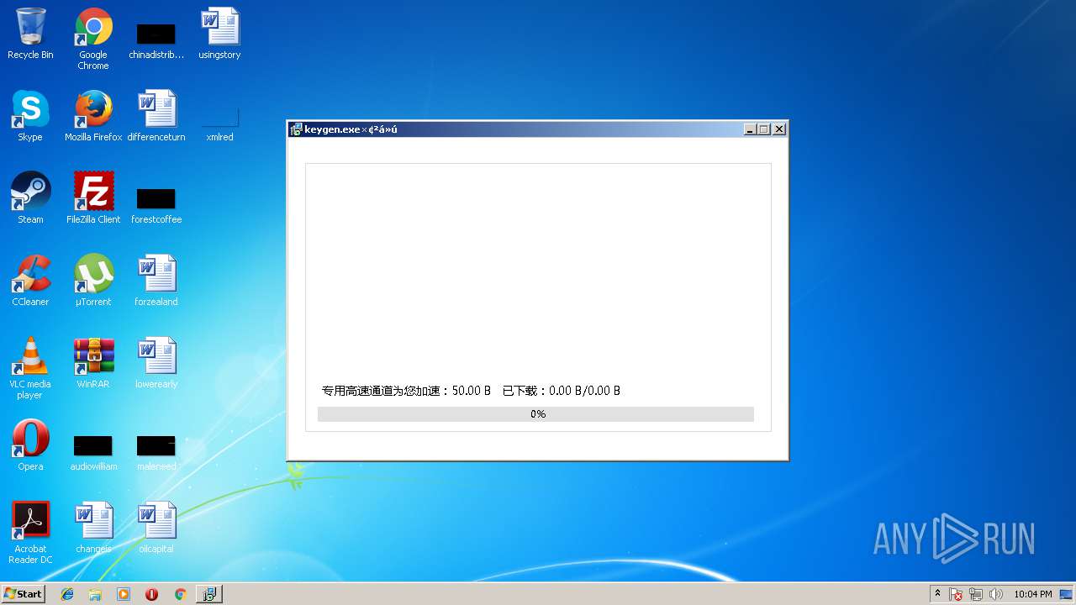The image size is (1076, 605).
Task: Maximize the keygen.exe window
Action: click(763, 129)
